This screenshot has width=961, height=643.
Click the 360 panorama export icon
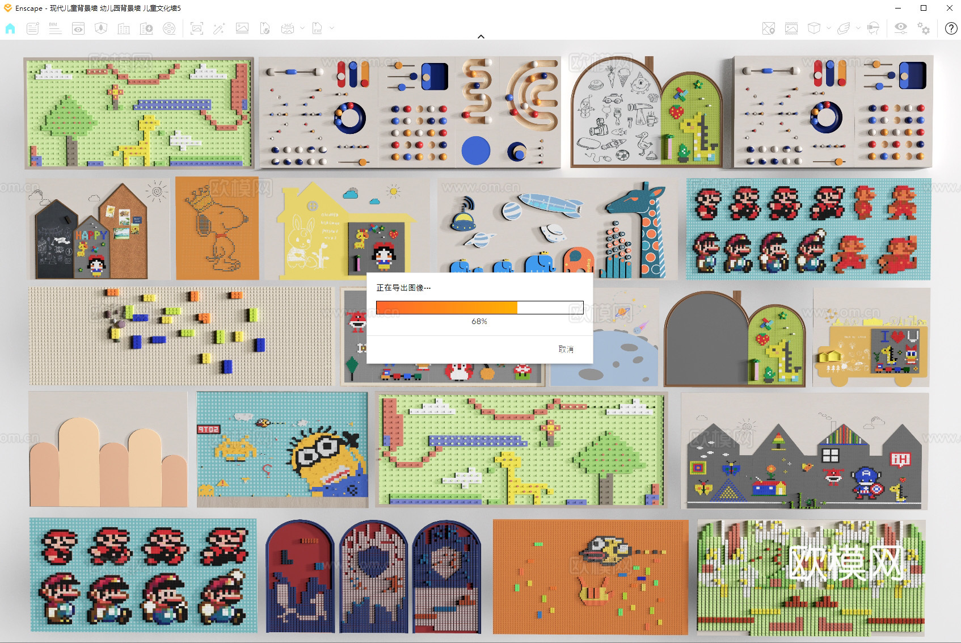[288, 28]
